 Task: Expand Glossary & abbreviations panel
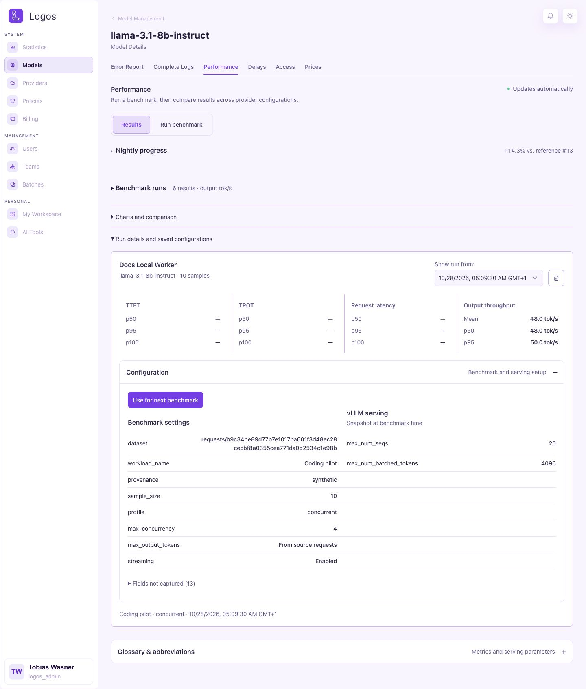(342, 652)
